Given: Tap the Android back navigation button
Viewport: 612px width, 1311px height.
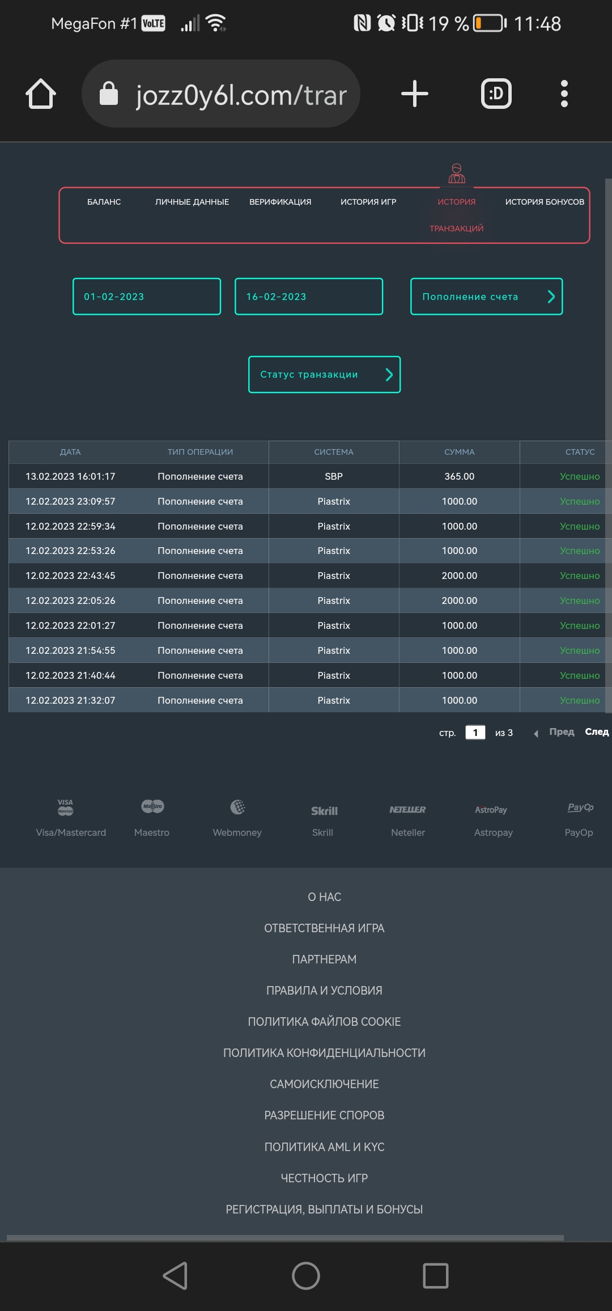Looking at the screenshot, I should (176, 1276).
